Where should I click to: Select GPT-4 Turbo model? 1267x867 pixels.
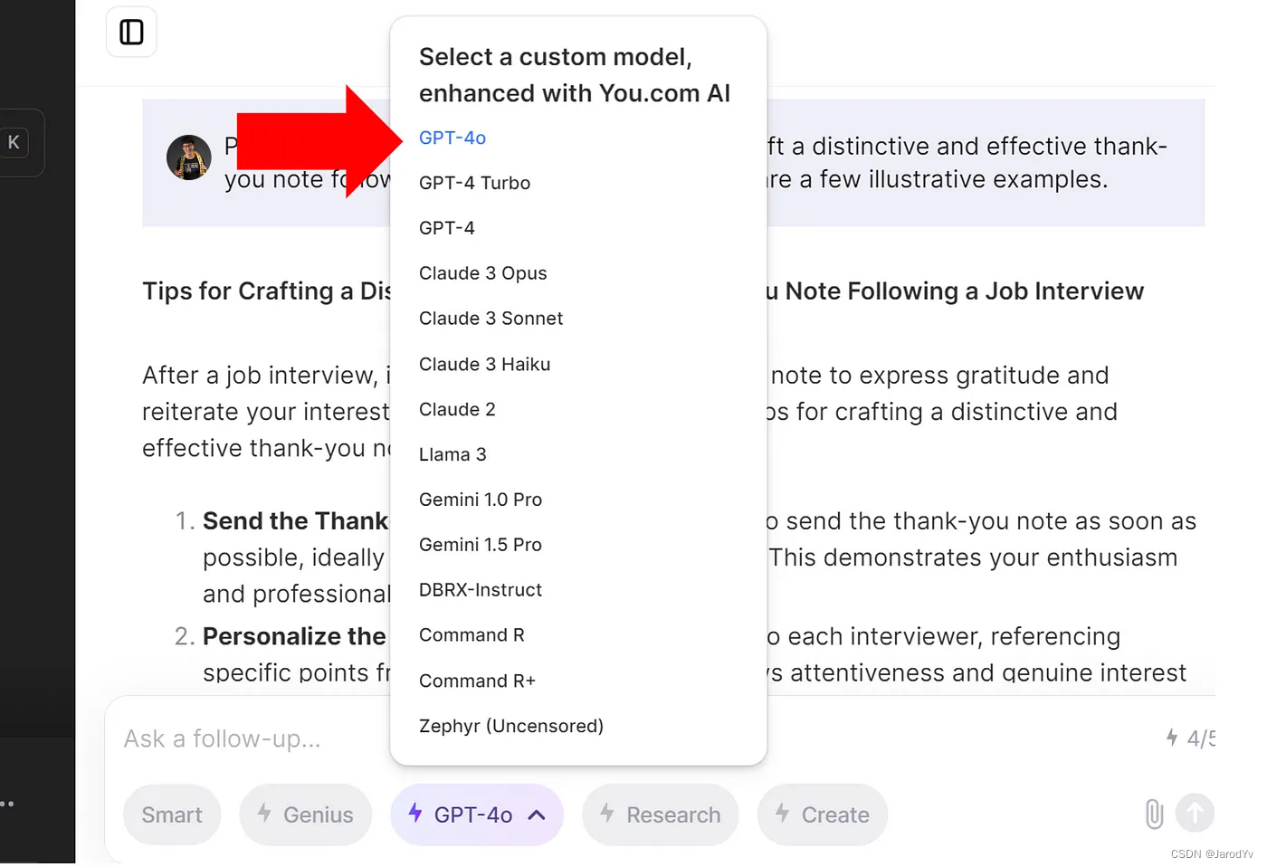474,183
